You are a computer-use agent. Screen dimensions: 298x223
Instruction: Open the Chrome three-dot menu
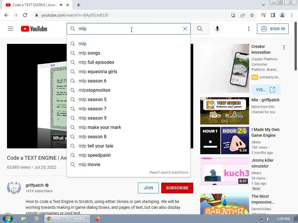[292, 15]
